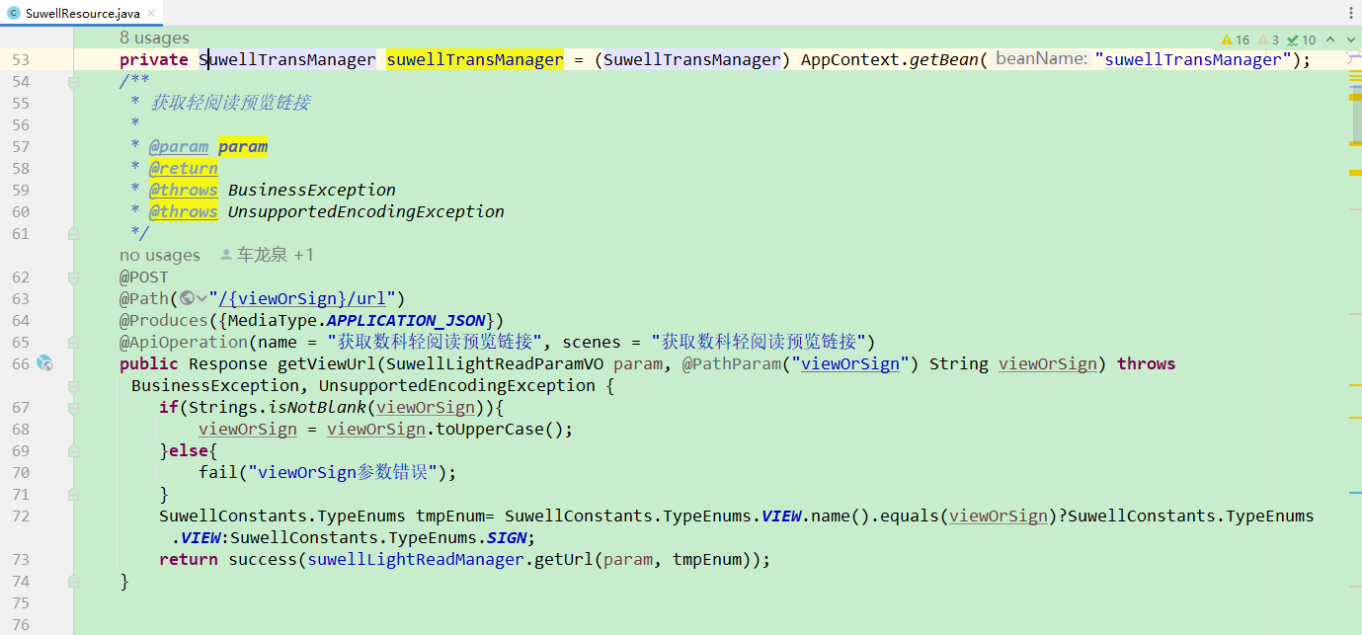
Task: Collapse the if block fold at line 67
Action: click(x=73, y=407)
